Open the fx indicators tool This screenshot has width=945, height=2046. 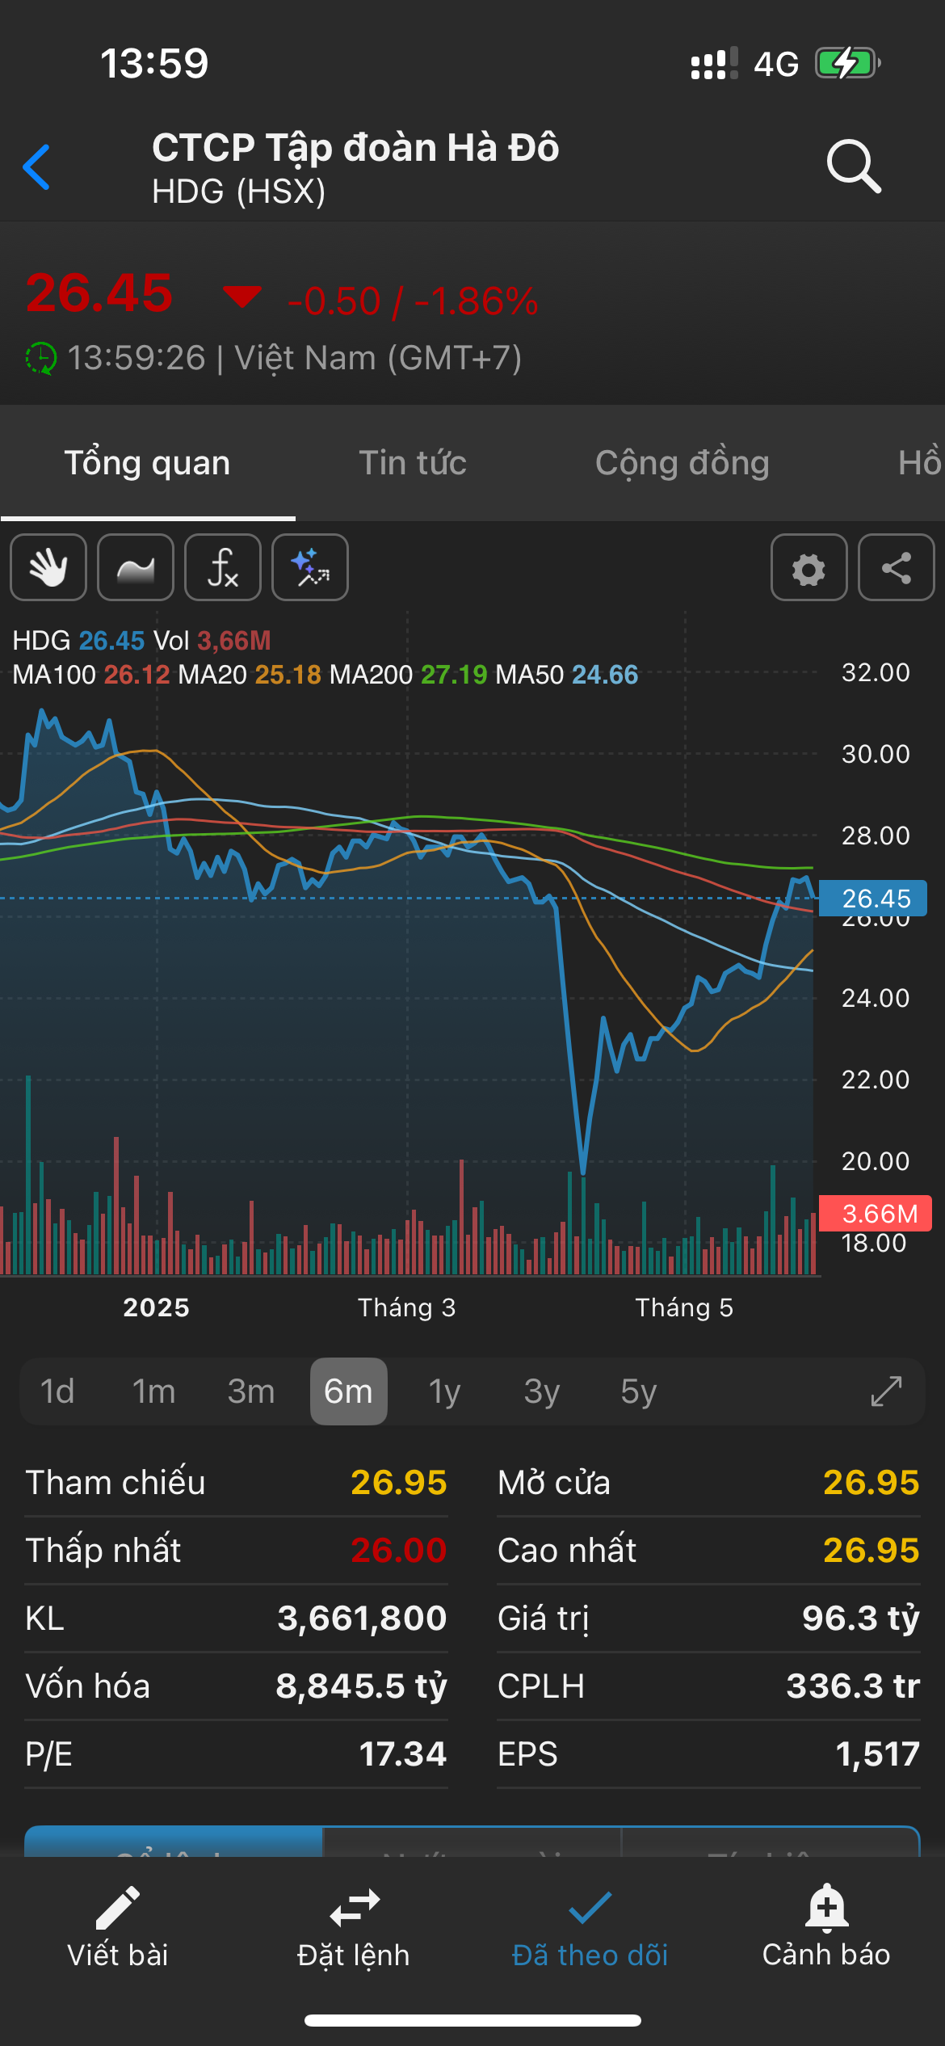(223, 567)
